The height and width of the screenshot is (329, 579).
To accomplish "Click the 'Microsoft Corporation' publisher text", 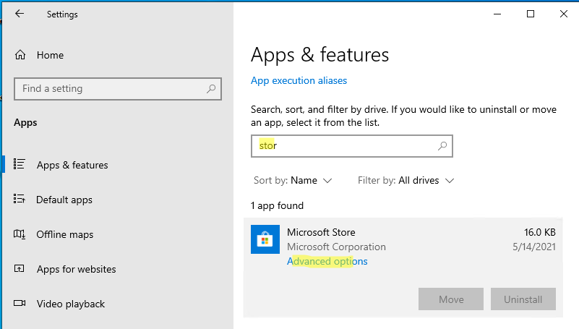I will [336, 247].
